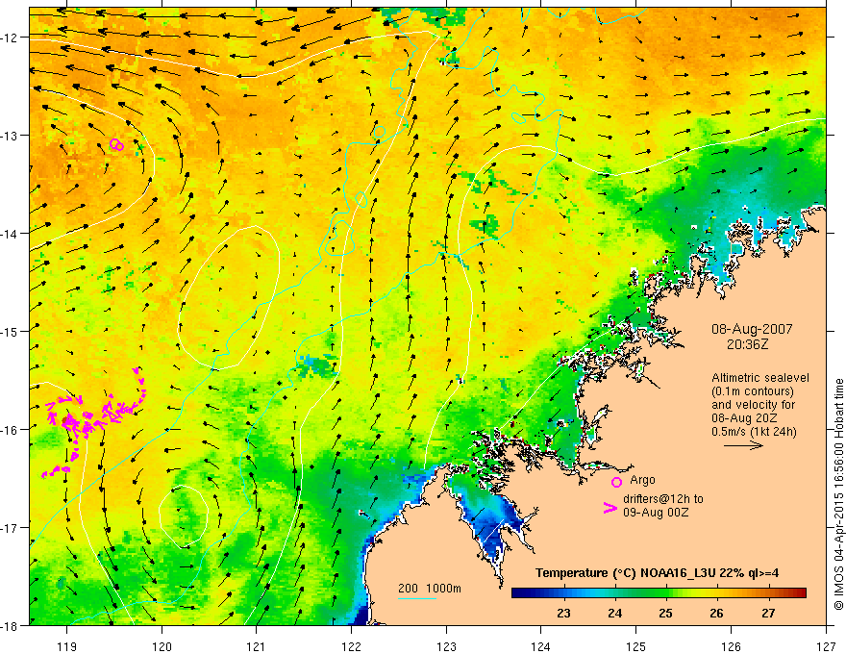Screen dimensions: 846x654
Task: Click the '(0.1m contours)' text
Action: tap(753, 391)
